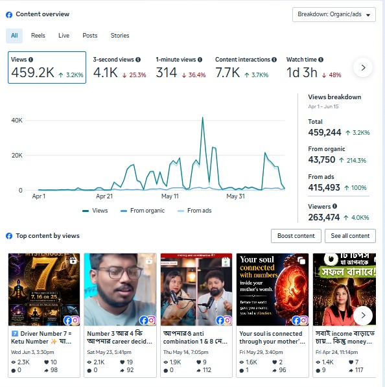Click the carousel icon on Your soul thumbnail

pos(301,261)
